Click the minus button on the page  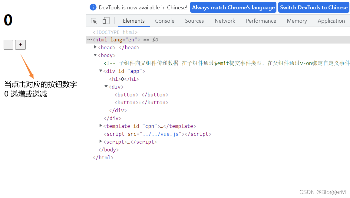pos(8,45)
